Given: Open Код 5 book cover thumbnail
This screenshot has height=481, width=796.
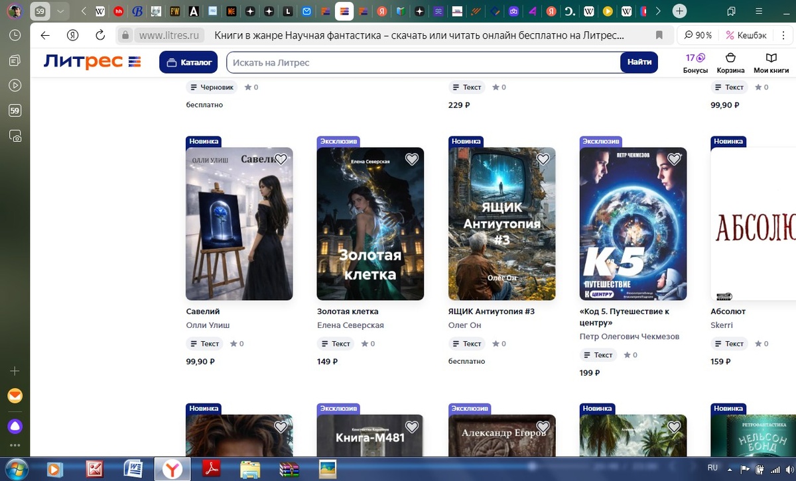Looking at the screenshot, I should click(633, 224).
